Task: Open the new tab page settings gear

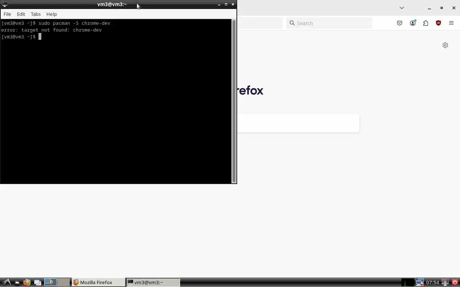Action: (x=445, y=45)
